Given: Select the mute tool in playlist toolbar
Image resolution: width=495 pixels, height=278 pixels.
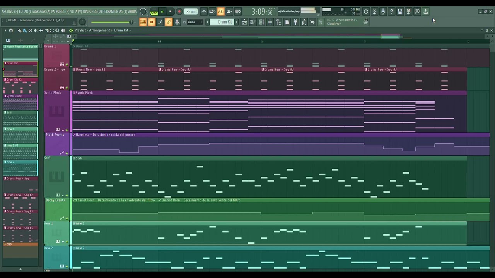Looking at the screenshot, I should (36, 30).
